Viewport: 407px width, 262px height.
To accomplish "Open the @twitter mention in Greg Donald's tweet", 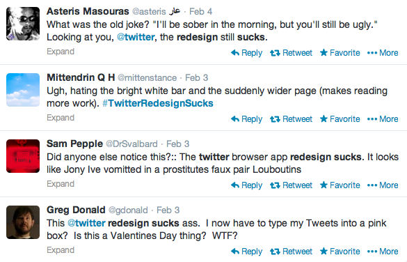I will coord(86,223).
